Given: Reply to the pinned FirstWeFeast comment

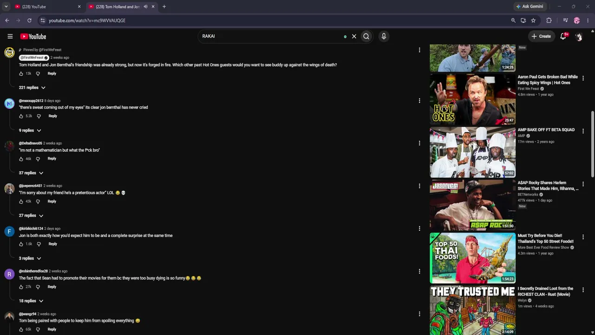Looking at the screenshot, I should pos(52,74).
